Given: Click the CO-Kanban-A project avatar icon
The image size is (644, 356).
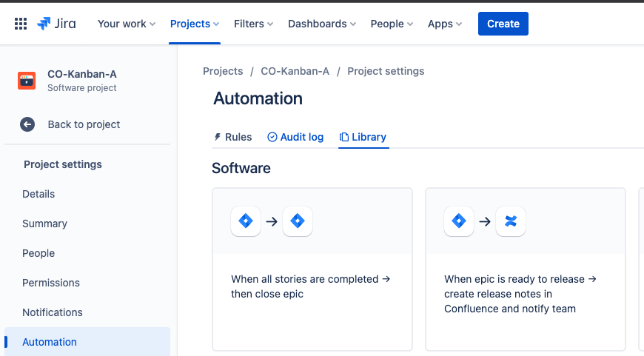Looking at the screenshot, I should (x=27, y=81).
